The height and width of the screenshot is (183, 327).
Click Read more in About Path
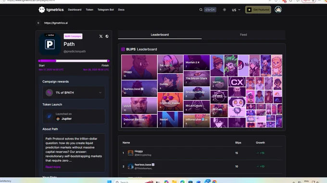[x=53, y=167]
